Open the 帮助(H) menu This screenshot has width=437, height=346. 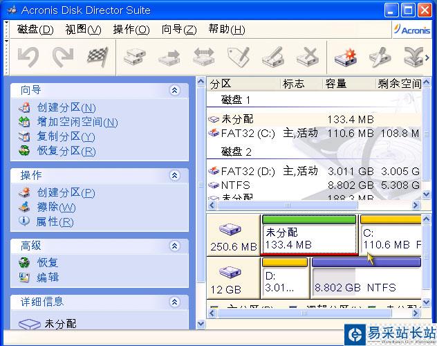[227, 29]
